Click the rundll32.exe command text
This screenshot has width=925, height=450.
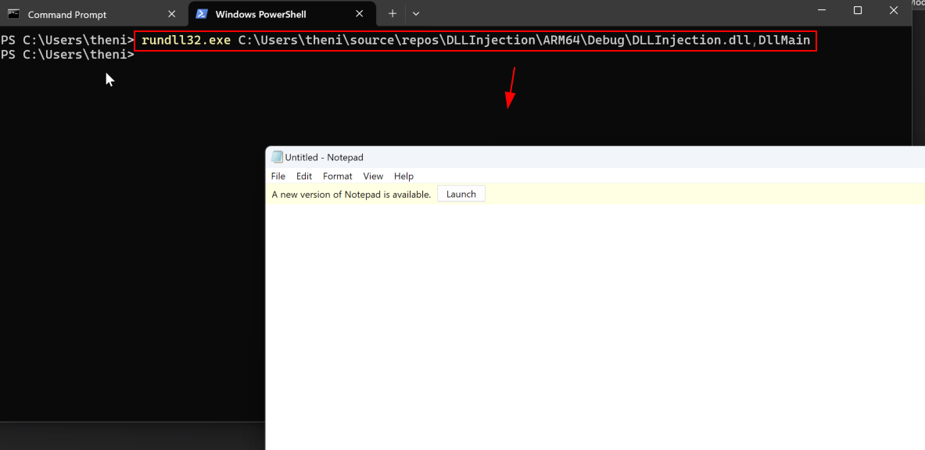(186, 41)
